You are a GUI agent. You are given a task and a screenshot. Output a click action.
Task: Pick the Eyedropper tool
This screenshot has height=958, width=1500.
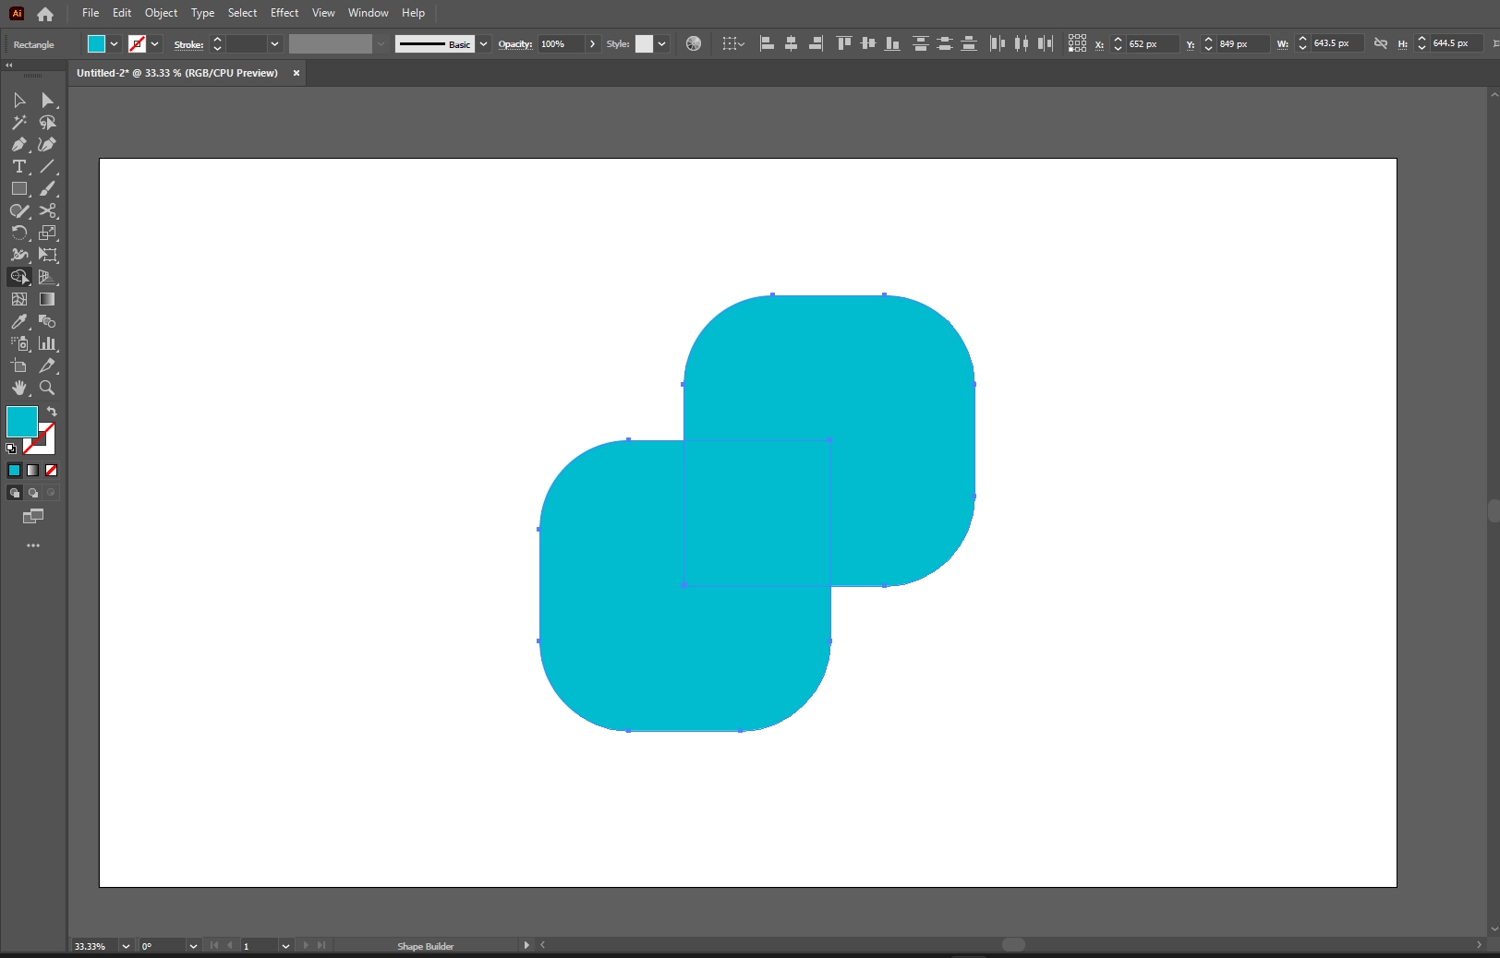click(x=19, y=321)
